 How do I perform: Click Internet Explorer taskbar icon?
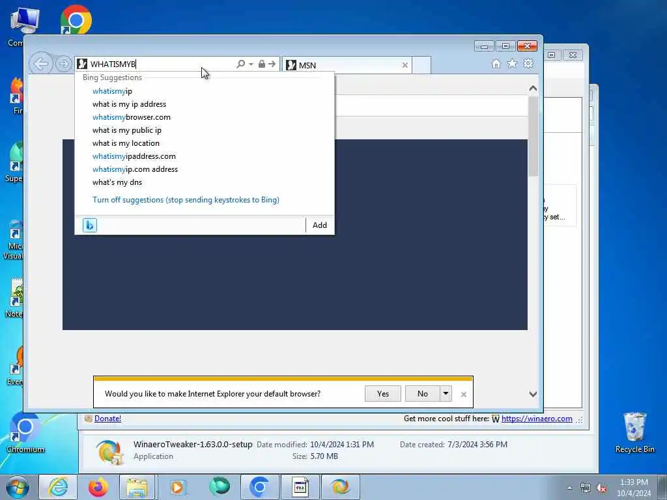pyautogui.click(x=58, y=487)
